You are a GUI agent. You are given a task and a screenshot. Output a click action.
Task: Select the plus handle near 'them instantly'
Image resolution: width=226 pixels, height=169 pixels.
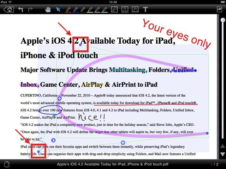click(x=123, y=143)
